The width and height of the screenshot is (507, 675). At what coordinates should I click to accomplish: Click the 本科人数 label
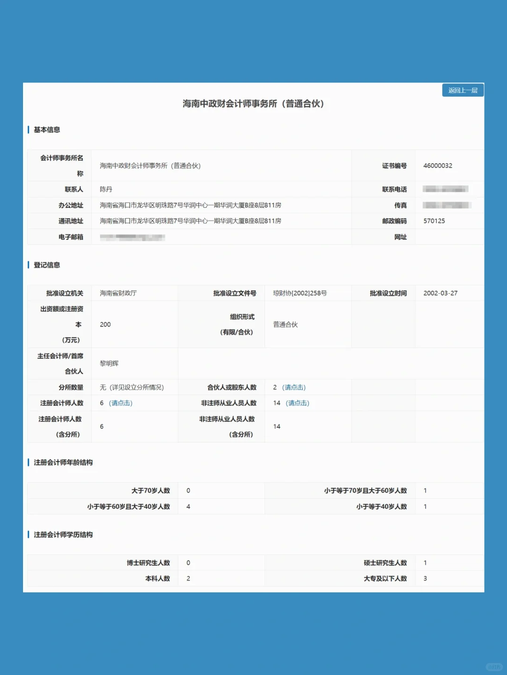coord(158,578)
